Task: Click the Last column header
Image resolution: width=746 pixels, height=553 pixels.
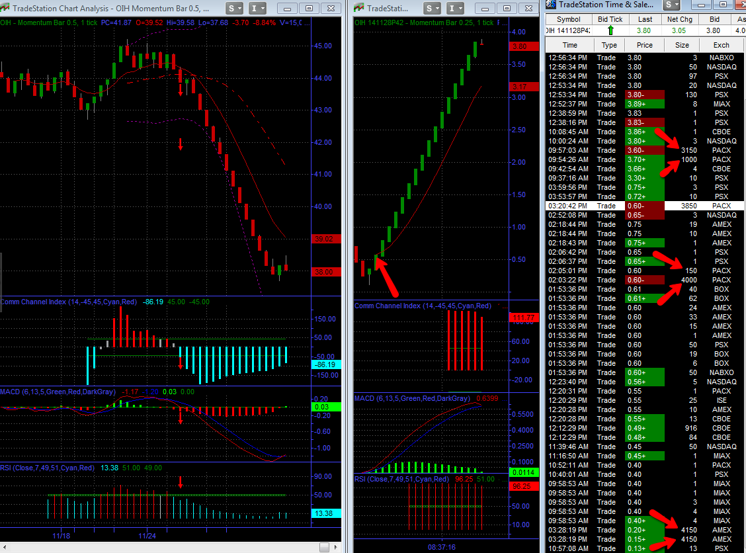Action: point(645,19)
